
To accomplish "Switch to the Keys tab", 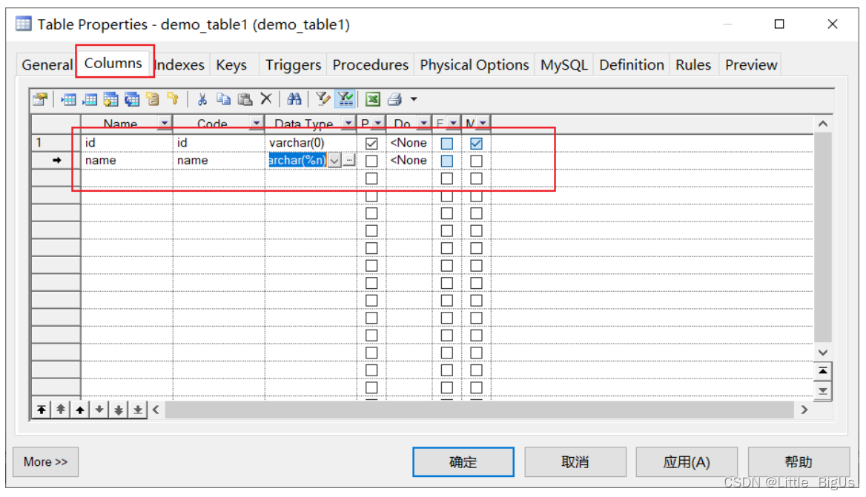I will pos(231,65).
